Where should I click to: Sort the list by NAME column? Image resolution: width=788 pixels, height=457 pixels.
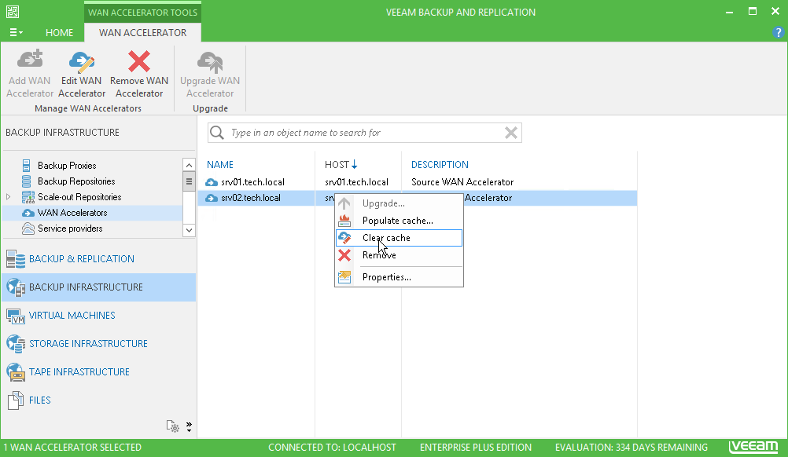click(x=220, y=165)
